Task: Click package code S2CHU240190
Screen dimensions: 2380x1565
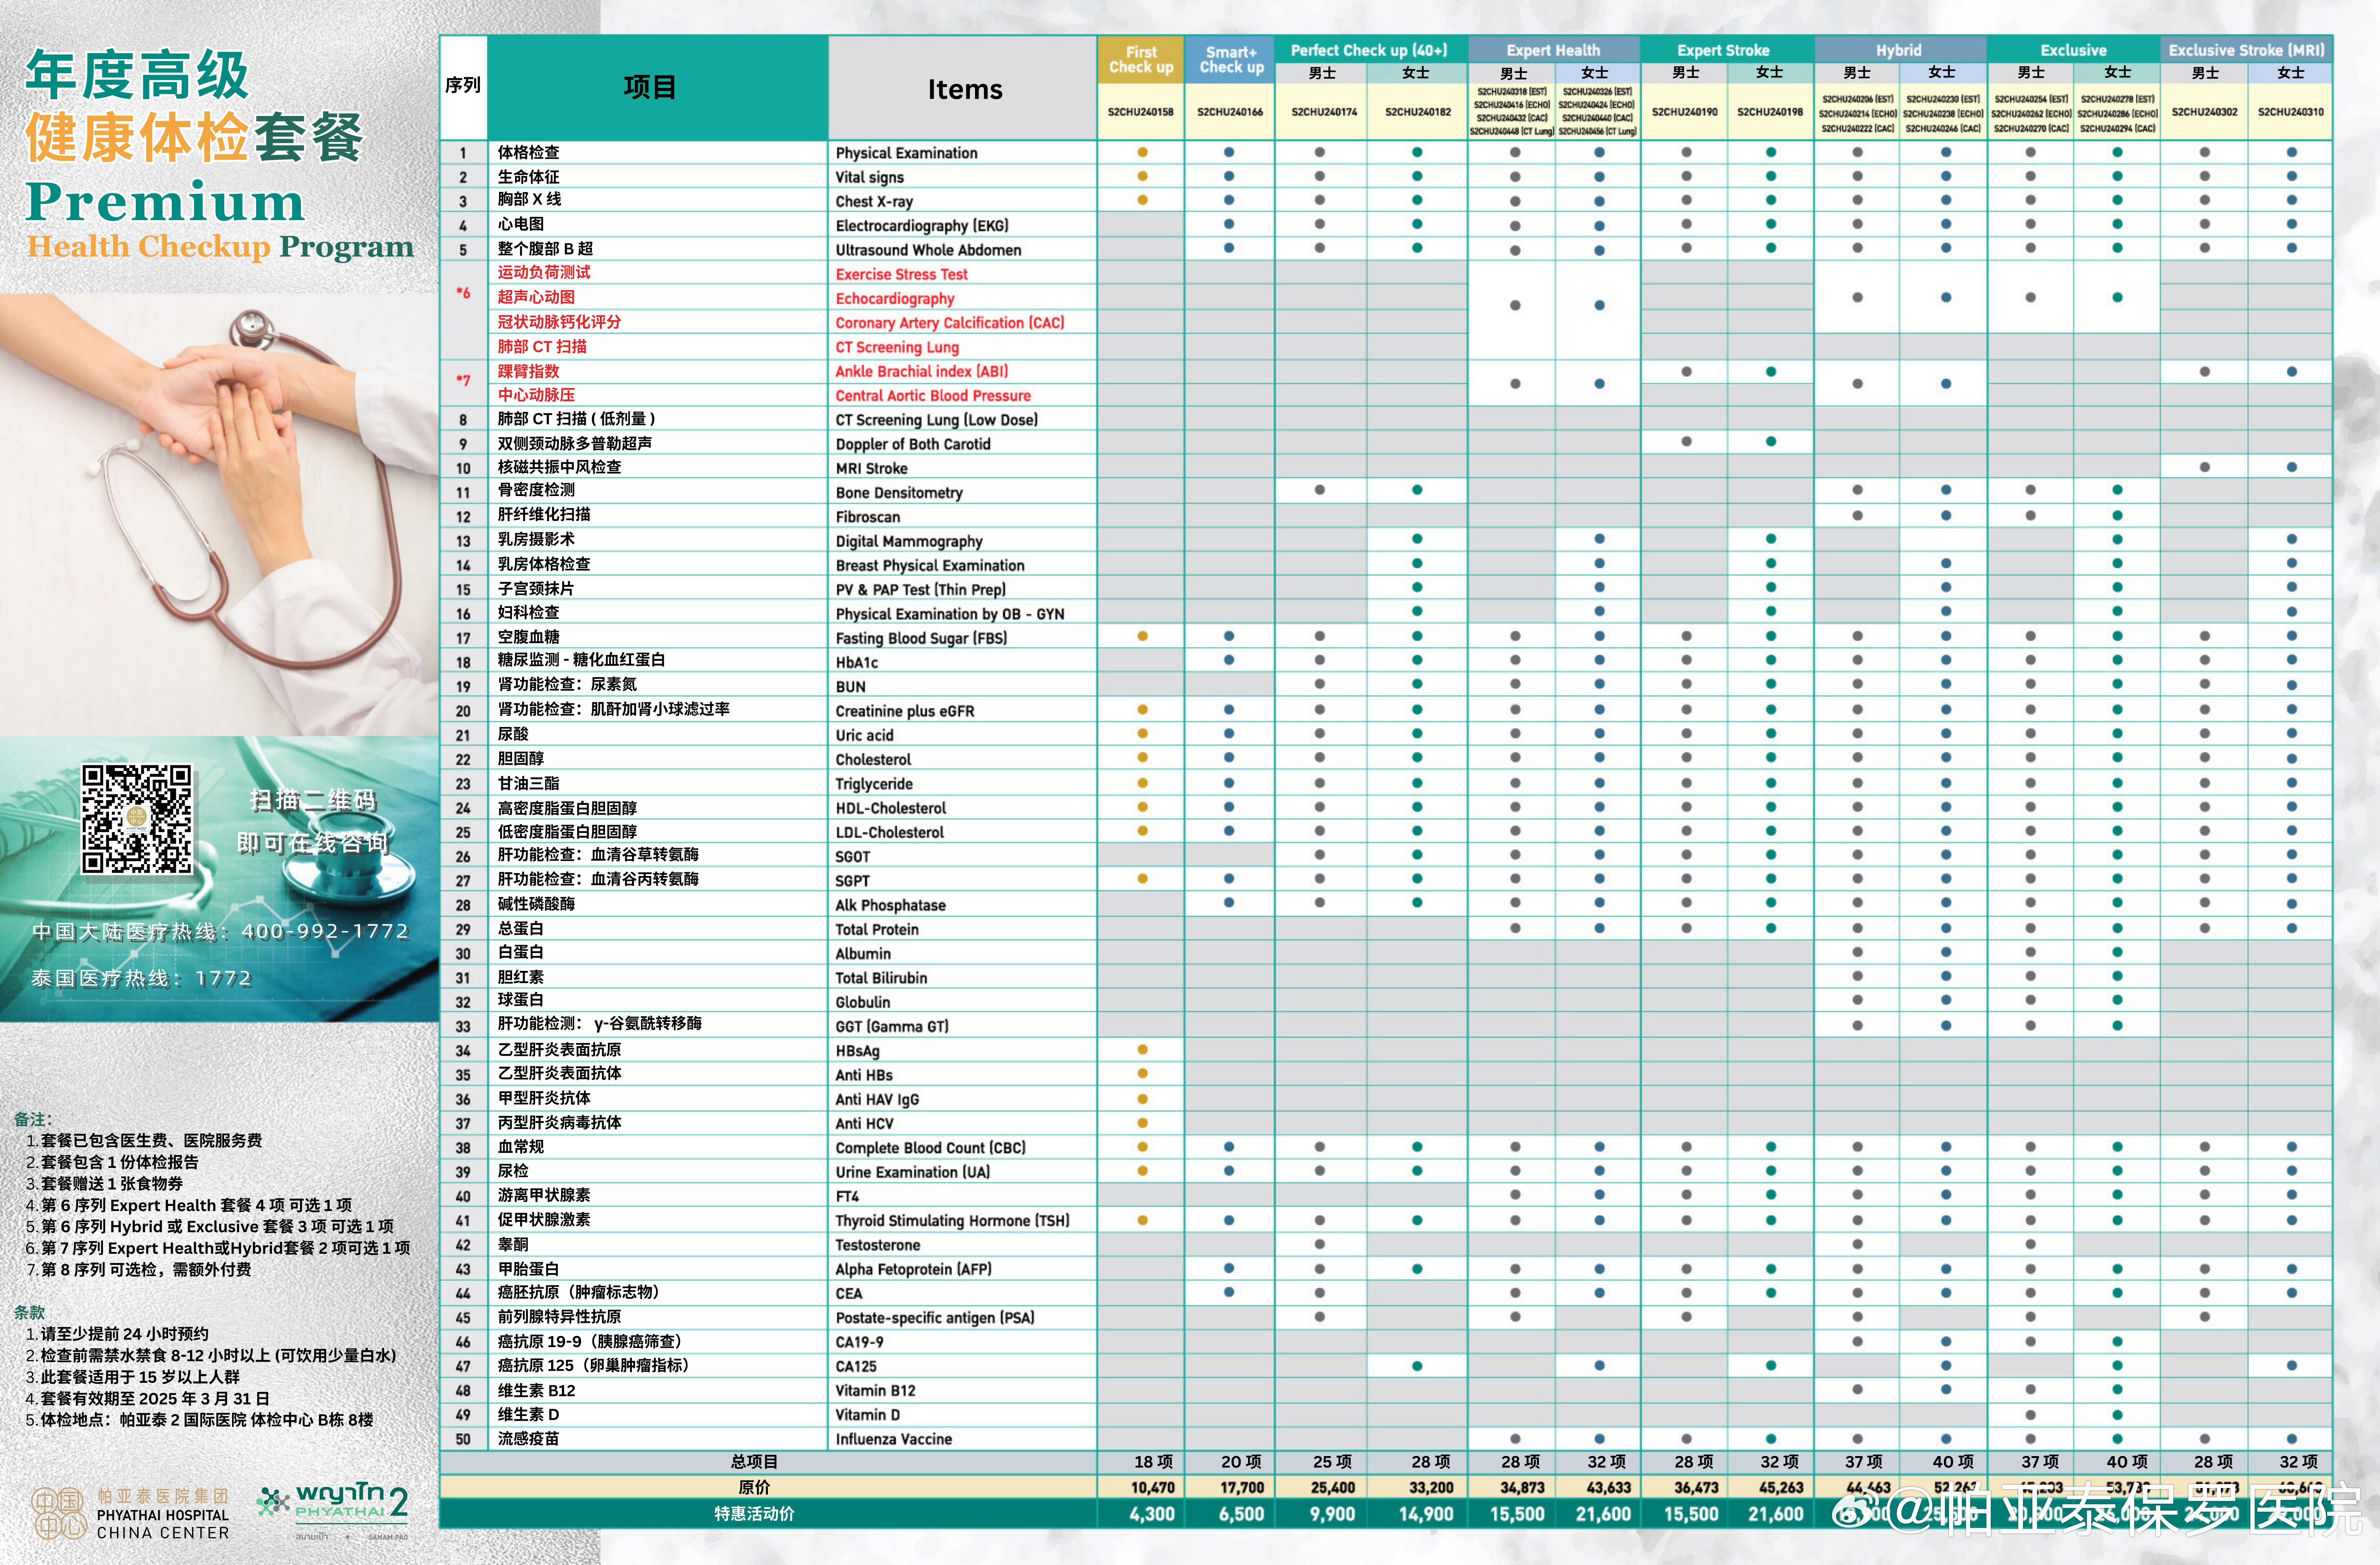Action: pyautogui.click(x=1685, y=112)
